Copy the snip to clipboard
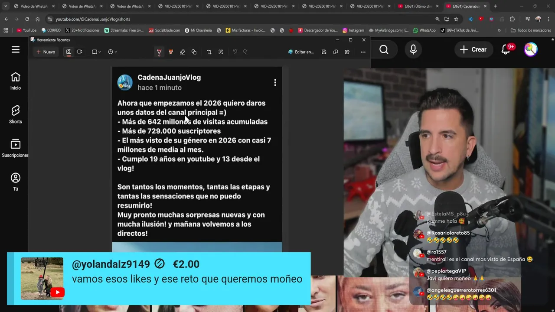This screenshot has width=555, height=312. click(336, 52)
